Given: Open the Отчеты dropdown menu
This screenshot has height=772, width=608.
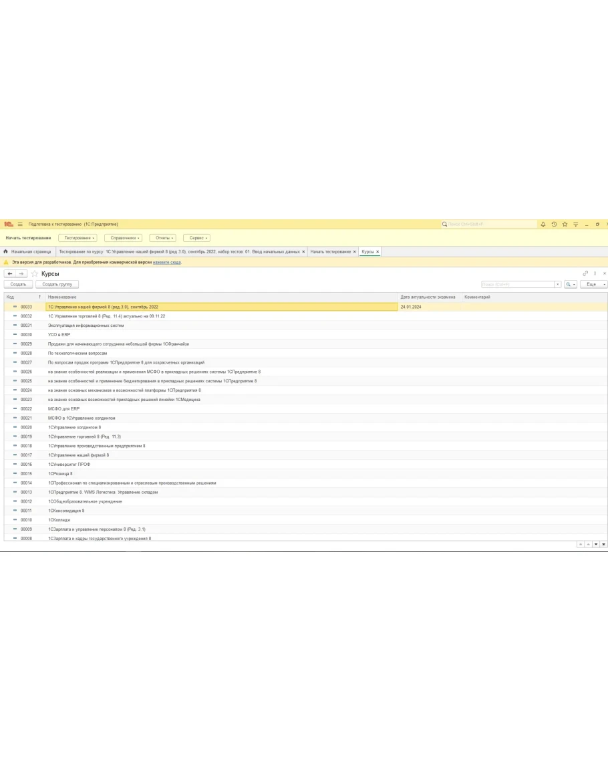Looking at the screenshot, I should pyautogui.click(x=163, y=238).
